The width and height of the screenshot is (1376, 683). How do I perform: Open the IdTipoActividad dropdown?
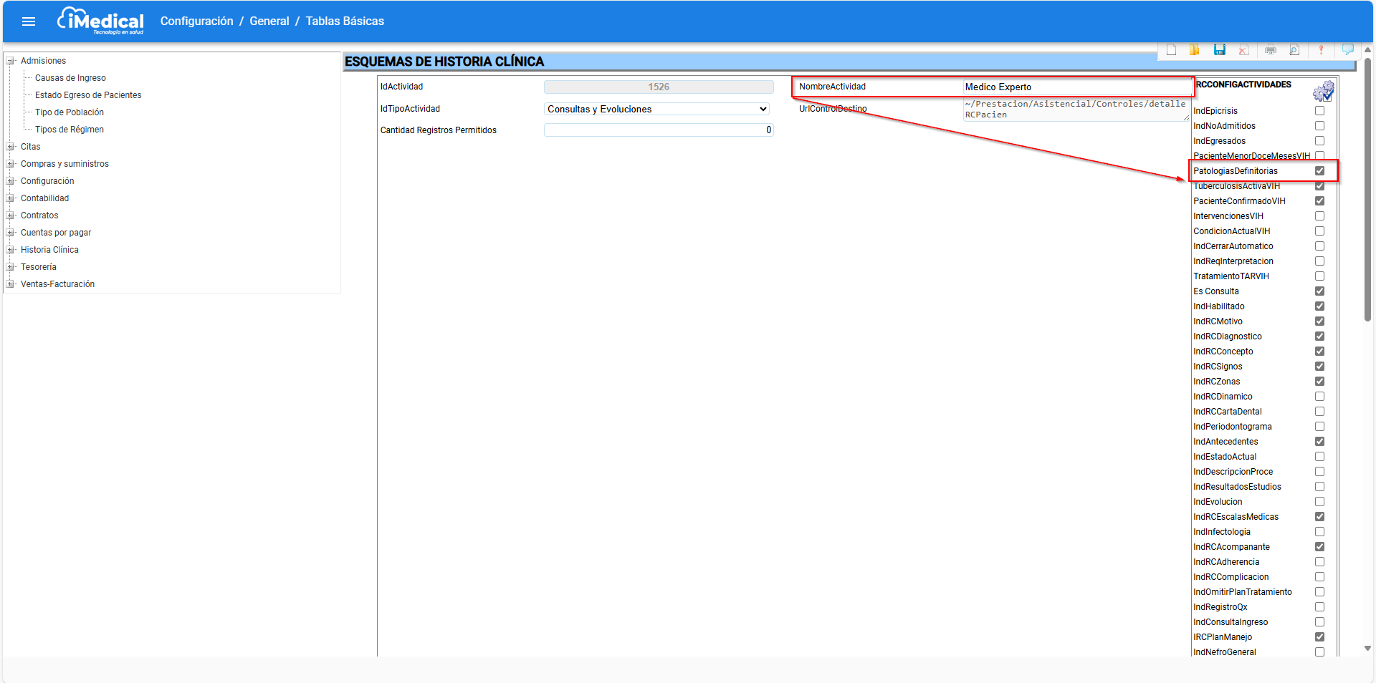(656, 109)
